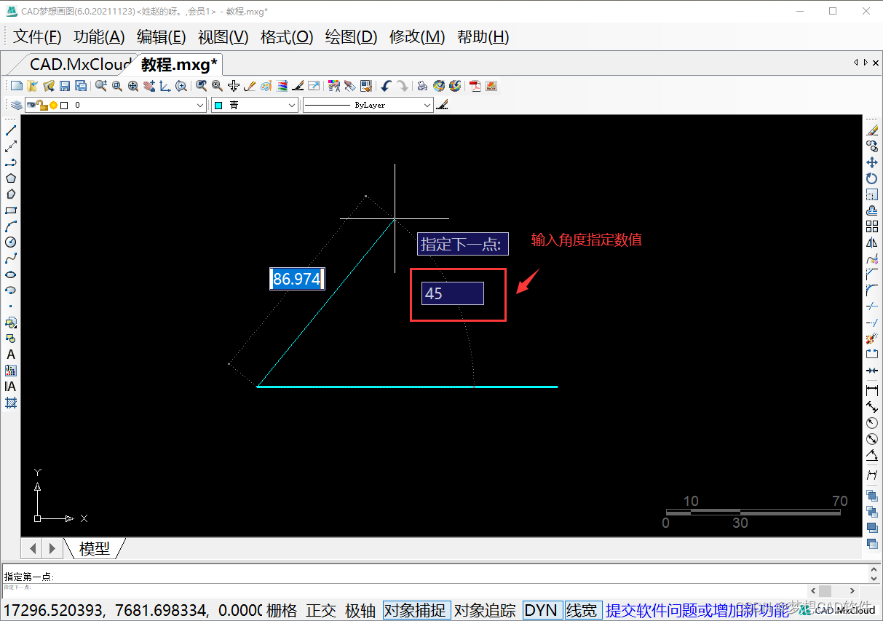
Task: Select the 模型 layout tab
Action: tap(95, 548)
